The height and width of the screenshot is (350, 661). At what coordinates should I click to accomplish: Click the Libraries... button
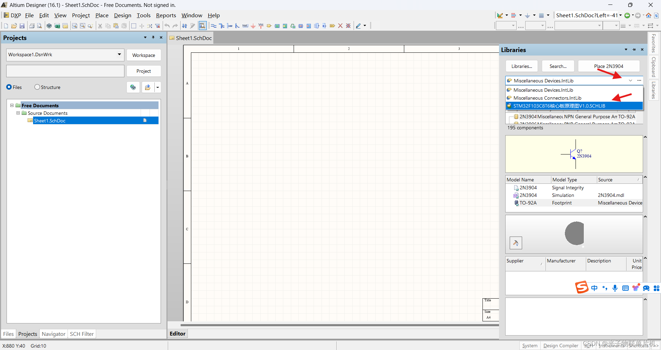521,66
